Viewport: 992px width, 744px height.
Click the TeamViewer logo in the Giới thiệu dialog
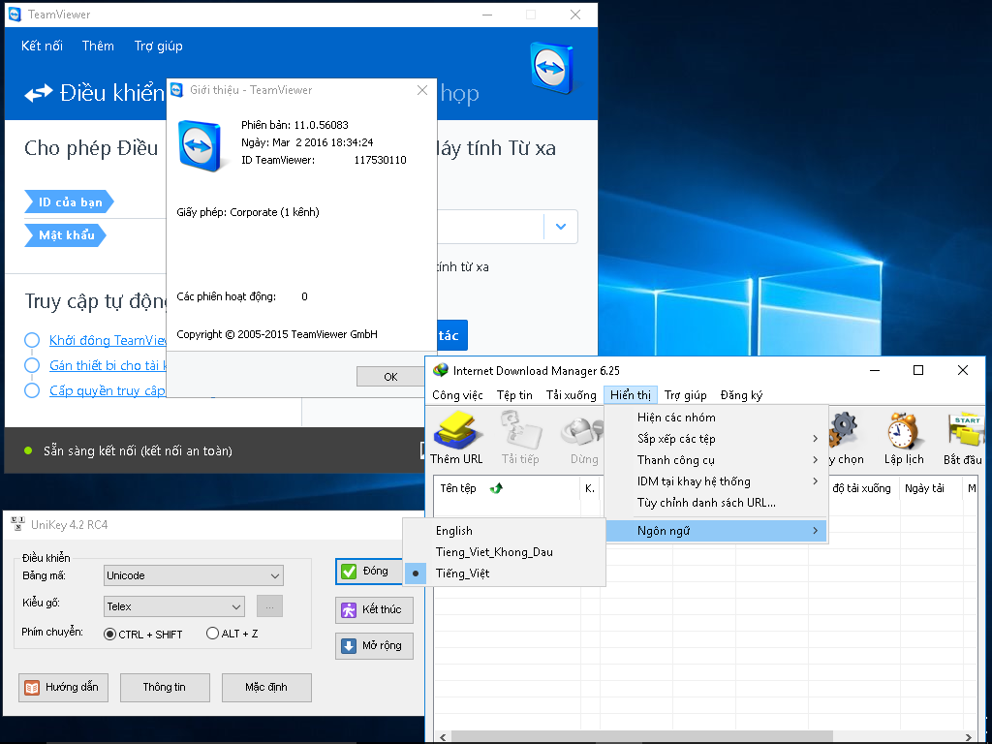pyautogui.click(x=200, y=145)
